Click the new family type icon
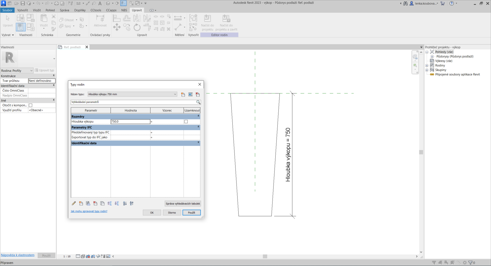Screen dimensions: 491x266 [x=183, y=95]
